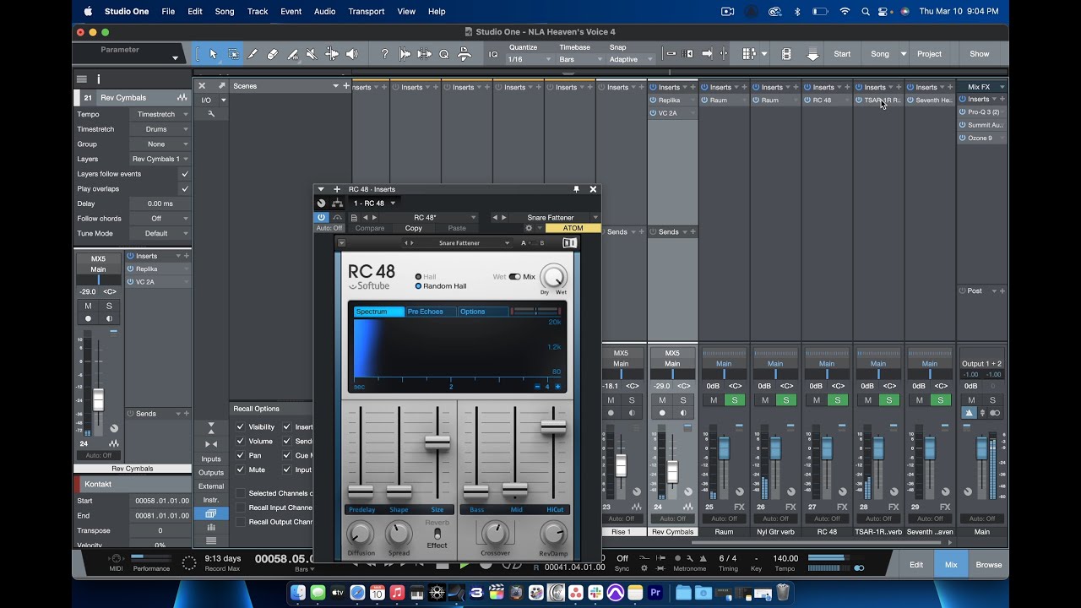This screenshot has height=608, width=1081.
Task: Select the Range tool
Action: [233, 54]
